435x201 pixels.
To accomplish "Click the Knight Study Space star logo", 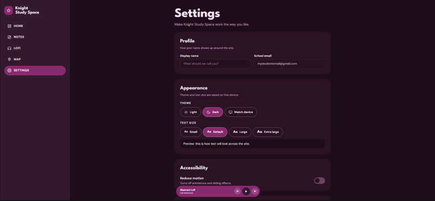I will 9,11.
